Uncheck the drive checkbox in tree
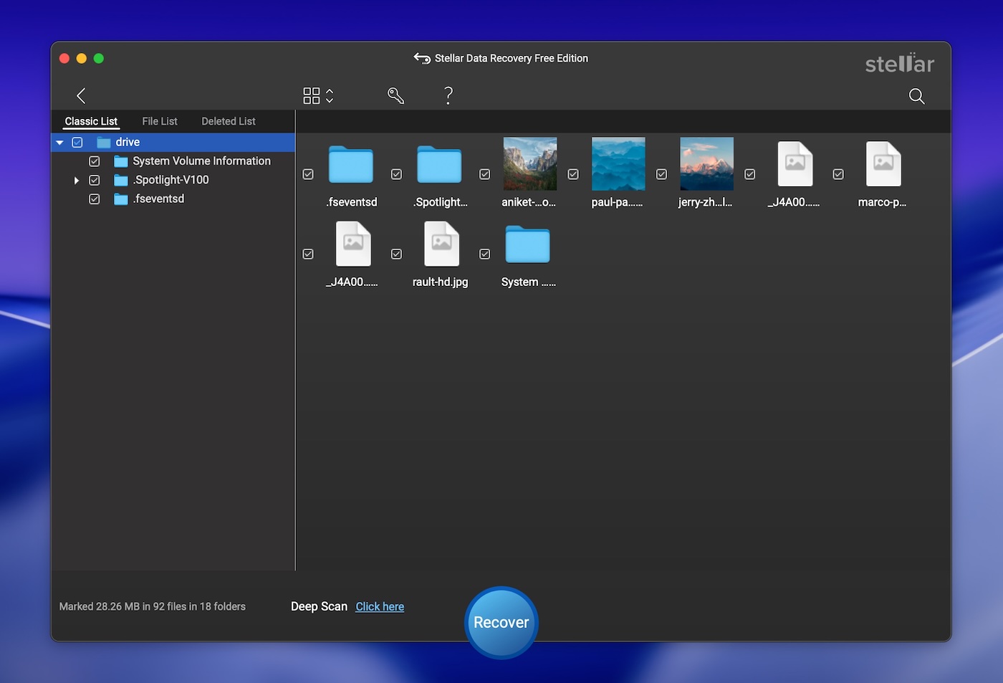The width and height of the screenshot is (1003, 683). 77,143
